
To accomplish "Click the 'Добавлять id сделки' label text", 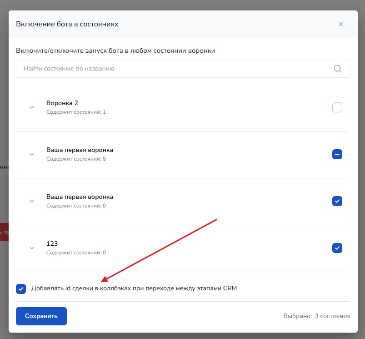I will [x=134, y=288].
